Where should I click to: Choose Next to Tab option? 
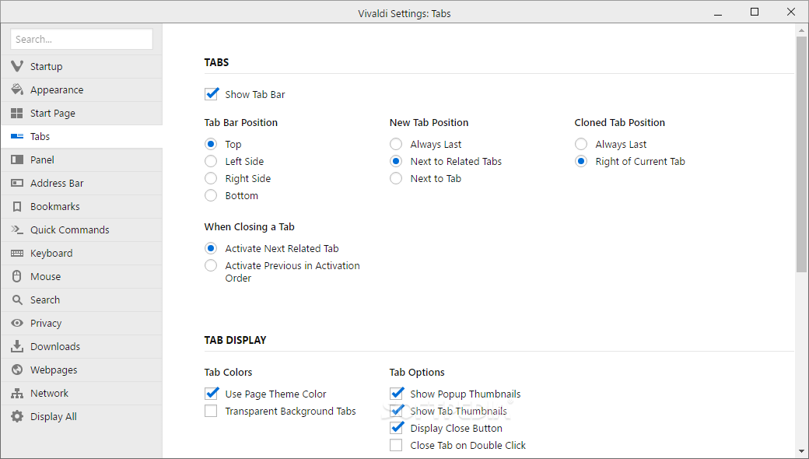point(396,178)
